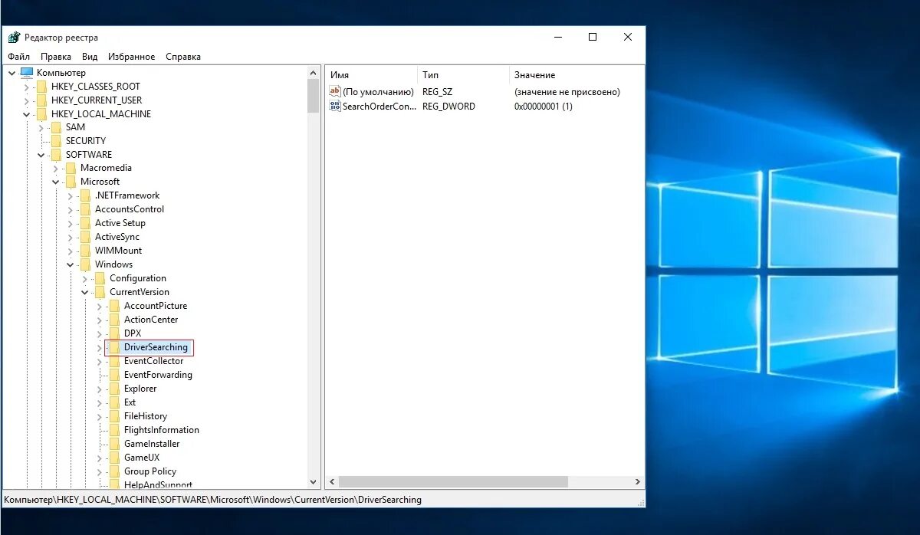Select the EventCollector key

(153, 361)
